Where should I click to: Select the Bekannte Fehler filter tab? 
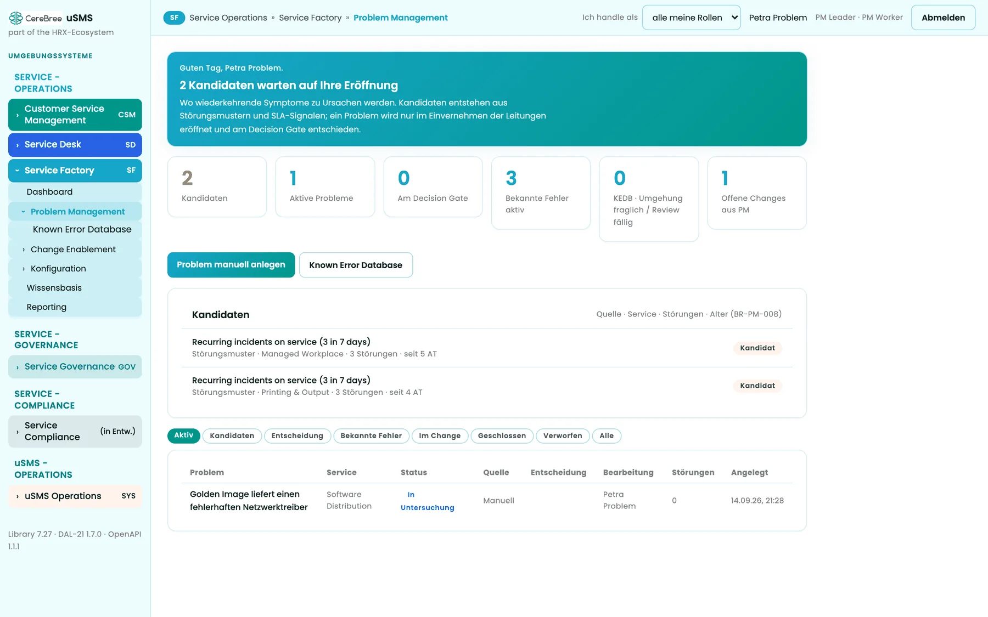click(371, 436)
